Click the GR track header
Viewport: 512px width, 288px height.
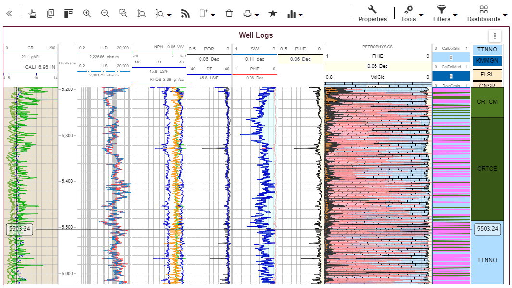(x=30, y=48)
